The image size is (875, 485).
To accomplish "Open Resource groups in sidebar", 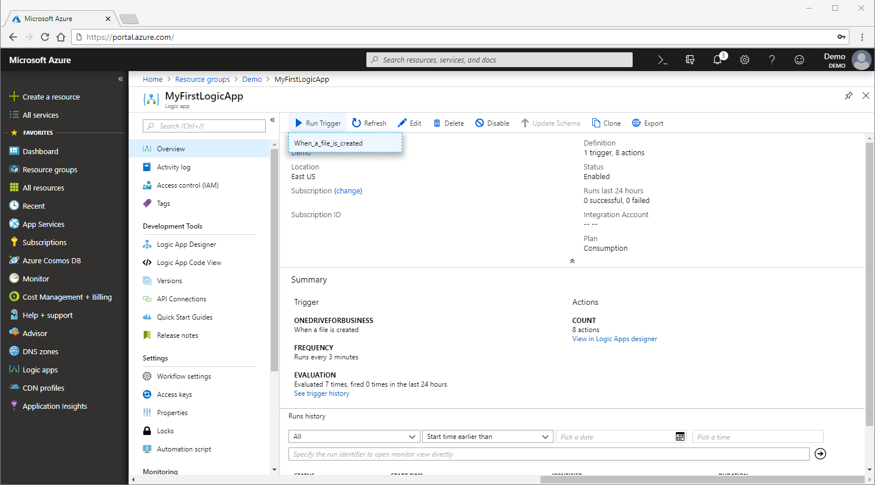I will tap(64, 169).
